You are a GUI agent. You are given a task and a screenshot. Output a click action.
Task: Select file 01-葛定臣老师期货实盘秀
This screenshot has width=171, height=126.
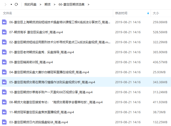click(x=42, y=52)
